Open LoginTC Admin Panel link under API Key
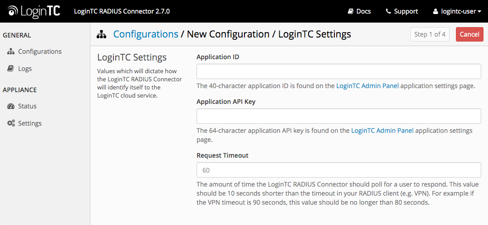This screenshot has width=488, height=225. pyautogui.click(x=382, y=131)
